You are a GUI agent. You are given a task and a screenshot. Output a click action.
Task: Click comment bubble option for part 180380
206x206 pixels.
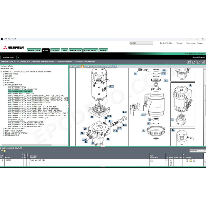point(187,161)
